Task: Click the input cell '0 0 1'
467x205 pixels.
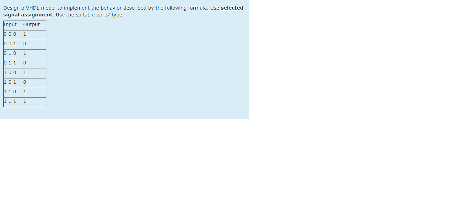Action: click(13, 45)
